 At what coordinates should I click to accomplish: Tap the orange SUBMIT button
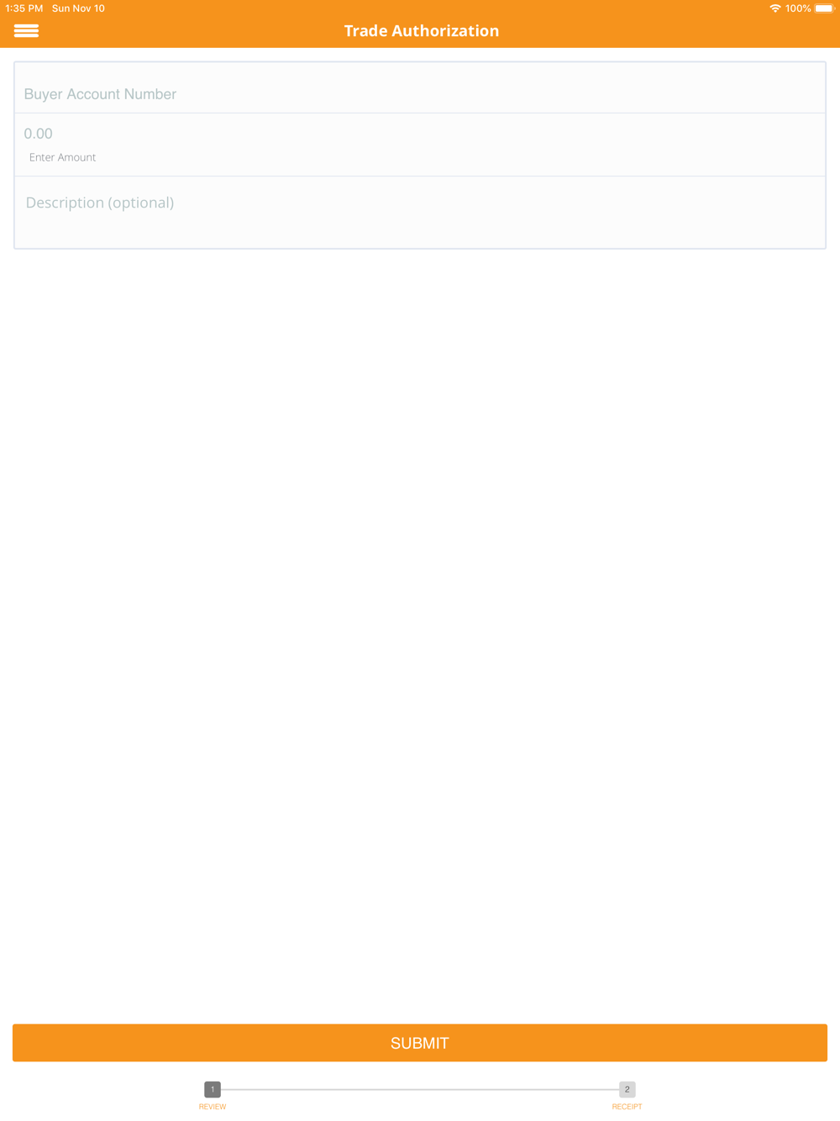420,1043
